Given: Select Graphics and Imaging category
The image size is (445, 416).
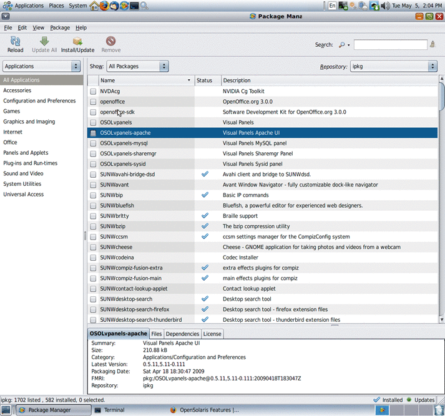Looking at the screenshot, I should (x=29, y=122).
